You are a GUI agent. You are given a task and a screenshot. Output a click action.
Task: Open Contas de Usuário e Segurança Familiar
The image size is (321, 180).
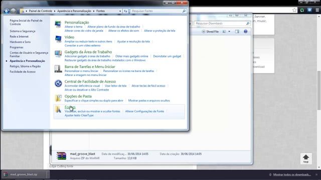coord(29,54)
